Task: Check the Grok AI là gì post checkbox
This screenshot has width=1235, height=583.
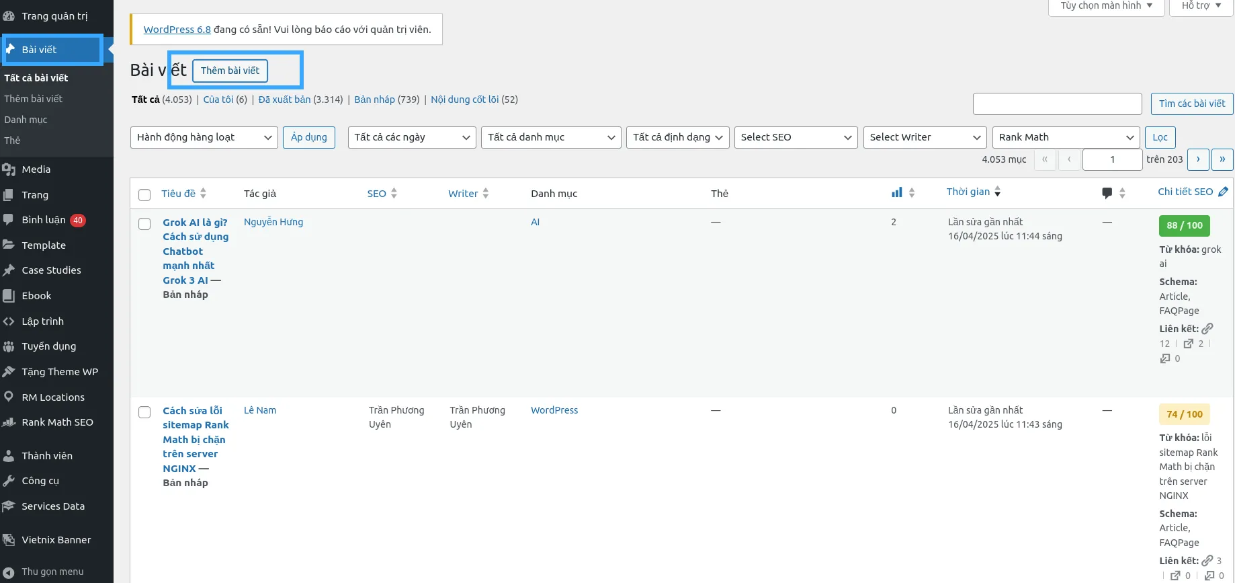Action: pos(144,224)
